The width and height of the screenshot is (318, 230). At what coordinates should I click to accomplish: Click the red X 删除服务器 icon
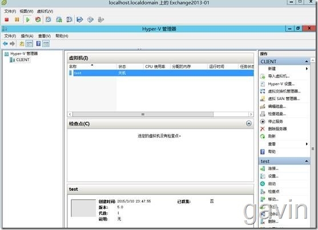[263, 129]
